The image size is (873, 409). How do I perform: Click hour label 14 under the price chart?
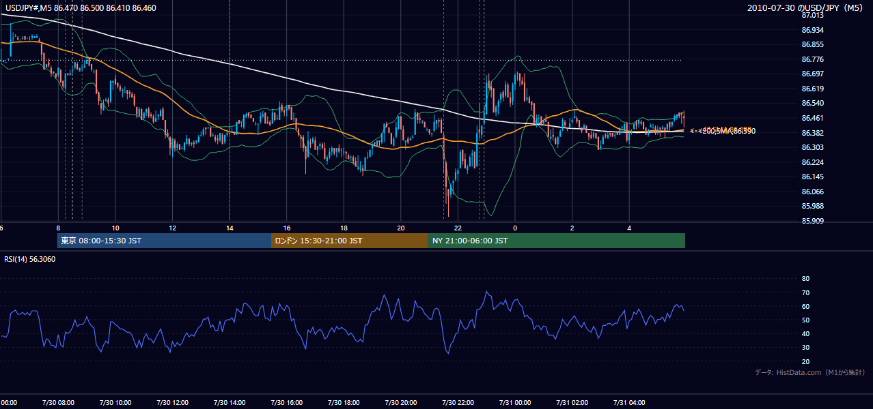click(x=230, y=228)
